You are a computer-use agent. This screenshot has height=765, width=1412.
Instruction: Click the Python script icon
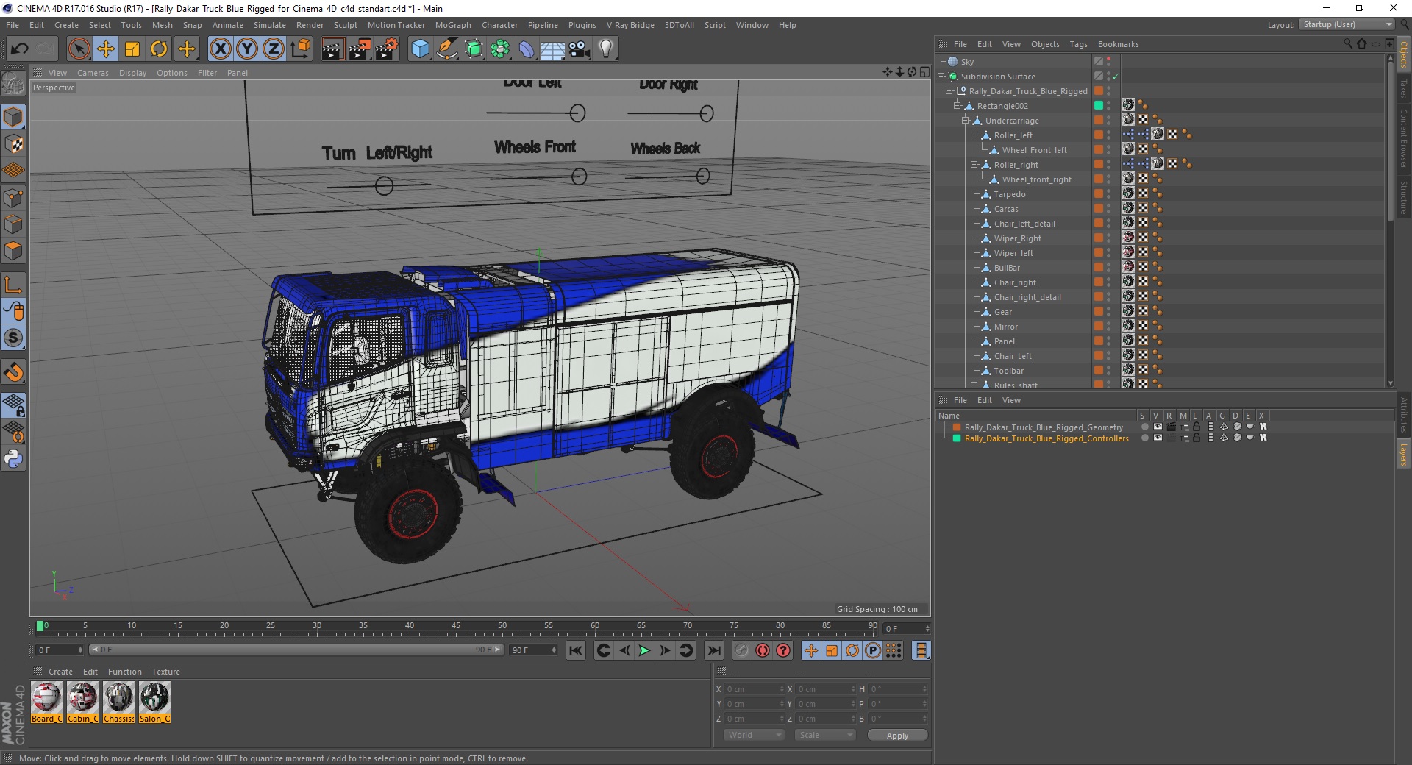tap(13, 459)
